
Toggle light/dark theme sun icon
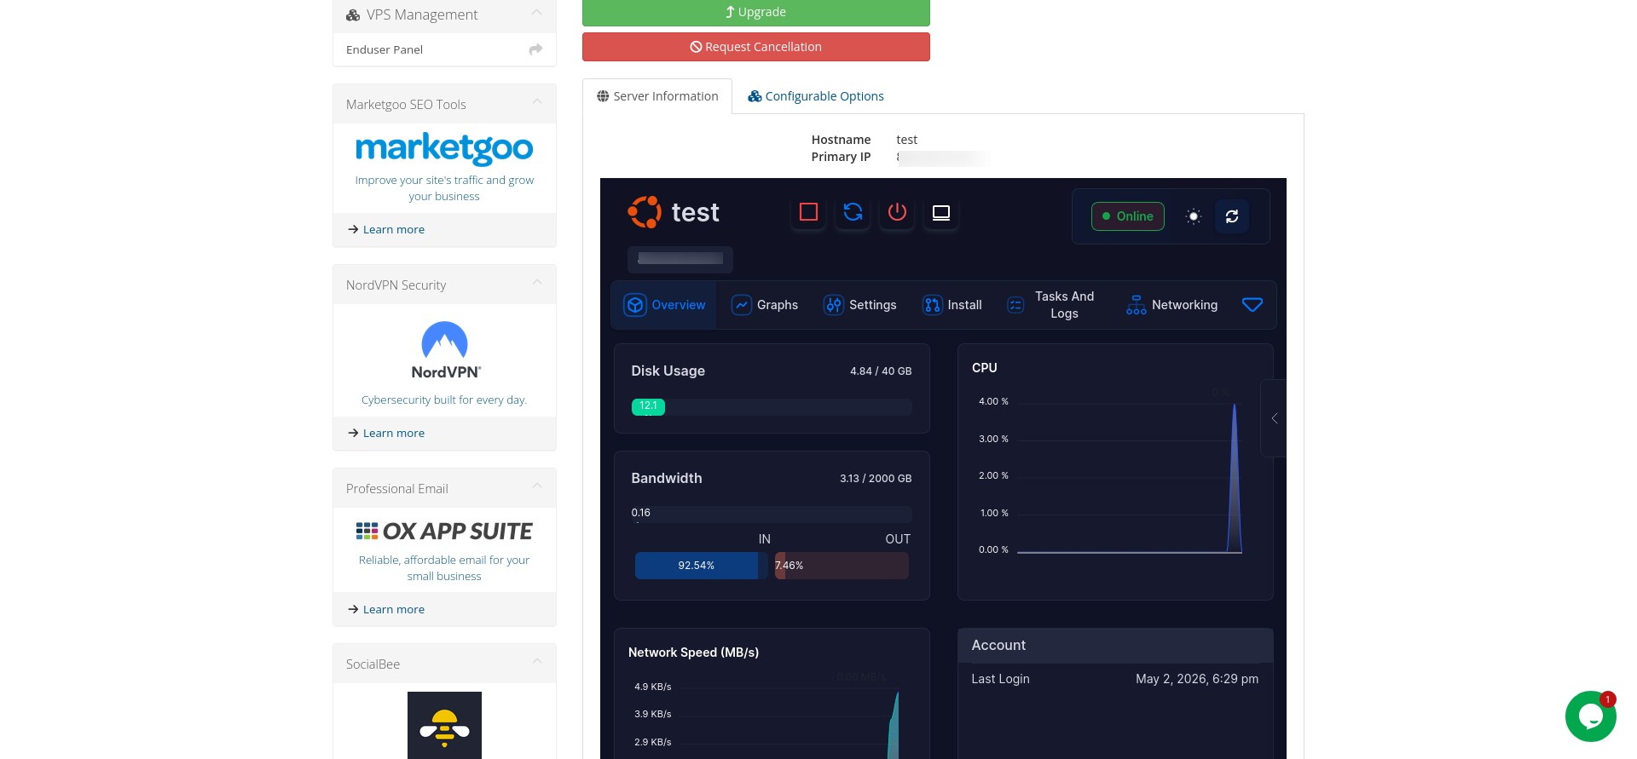click(x=1194, y=216)
